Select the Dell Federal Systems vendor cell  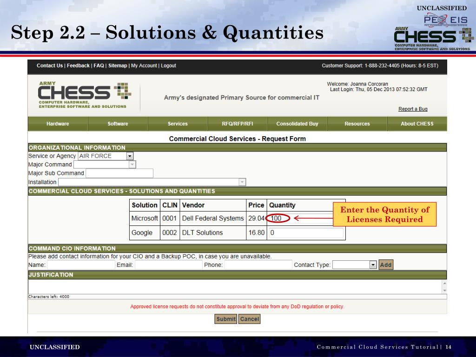(213, 218)
